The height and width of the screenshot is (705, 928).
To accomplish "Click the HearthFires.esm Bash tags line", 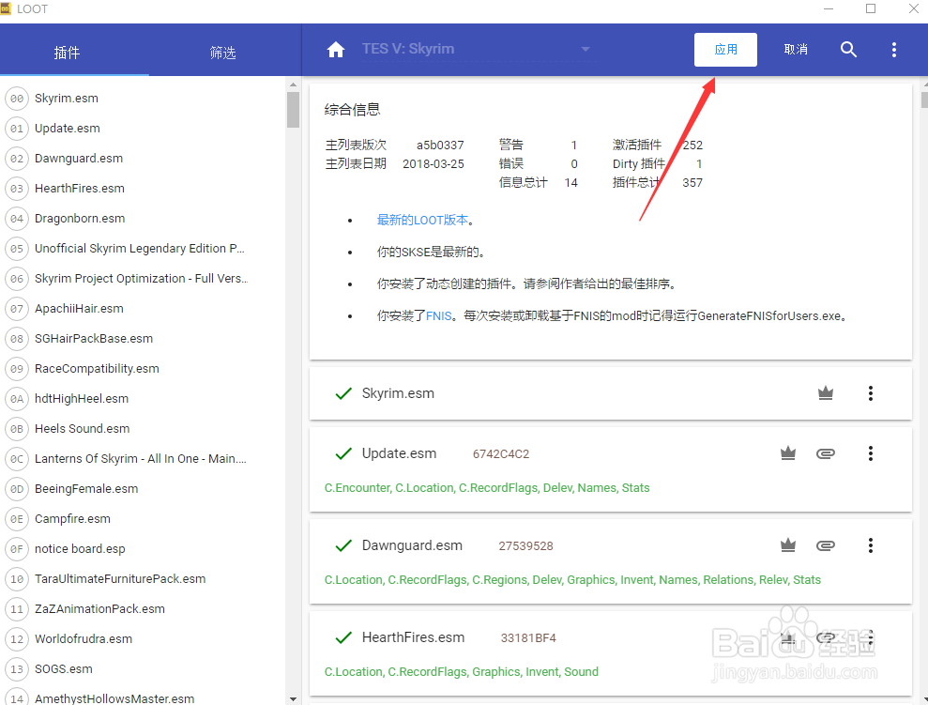I will pos(461,672).
